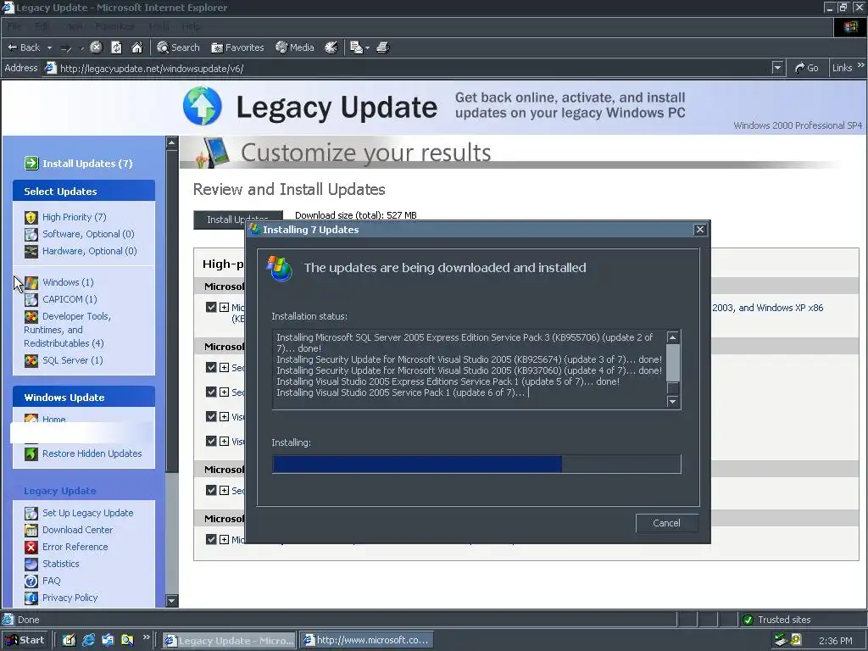
Task: Click the High Priority shield icon
Action: pyautogui.click(x=31, y=218)
